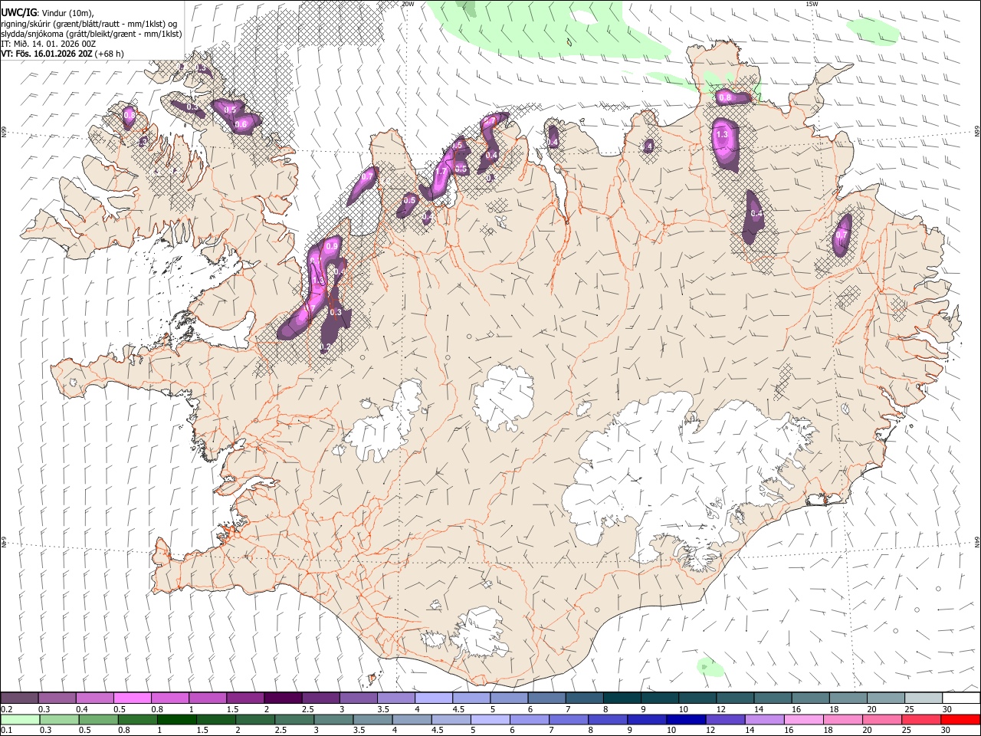Select the pale green 0.1 swatch in the bottom legend
This screenshot has height=736, width=981.
click(19, 719)
